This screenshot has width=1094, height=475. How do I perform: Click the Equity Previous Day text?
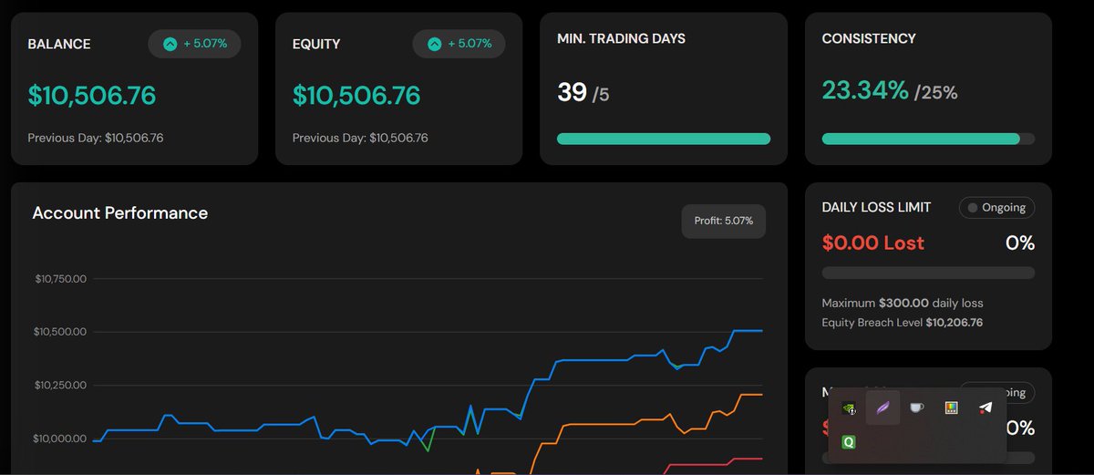point(360,139)
